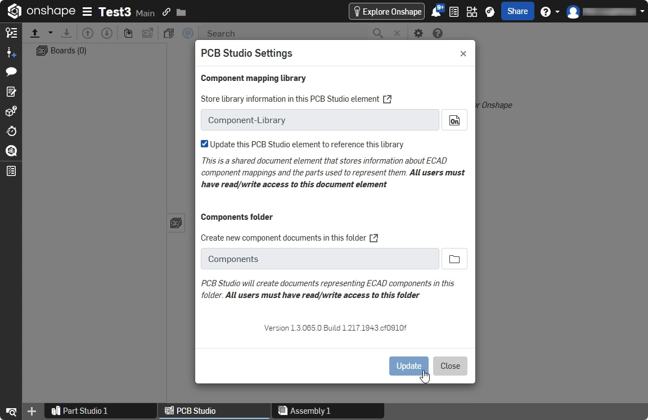The image size is (648, 420).
Task: Click the upload arrow icon in PCB toolbar
Action: click(x=35, y=33)
